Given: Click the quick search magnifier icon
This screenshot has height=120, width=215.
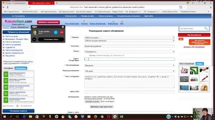Looking at the screenshot, I should point(206,28).
